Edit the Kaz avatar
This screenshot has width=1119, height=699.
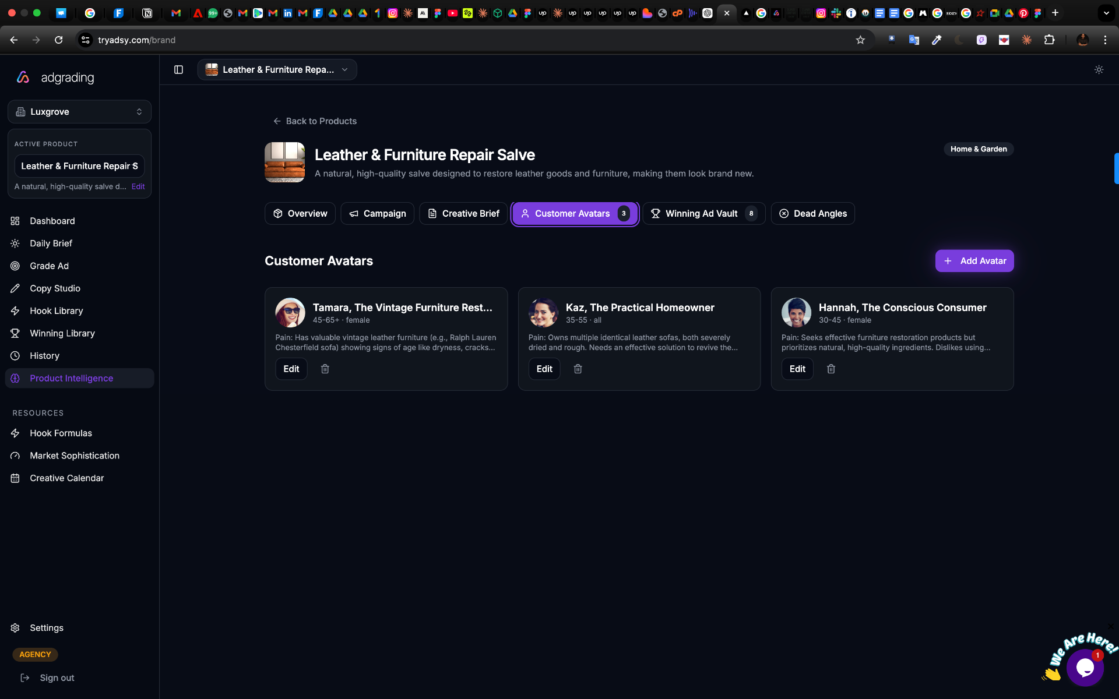point(544,369)
